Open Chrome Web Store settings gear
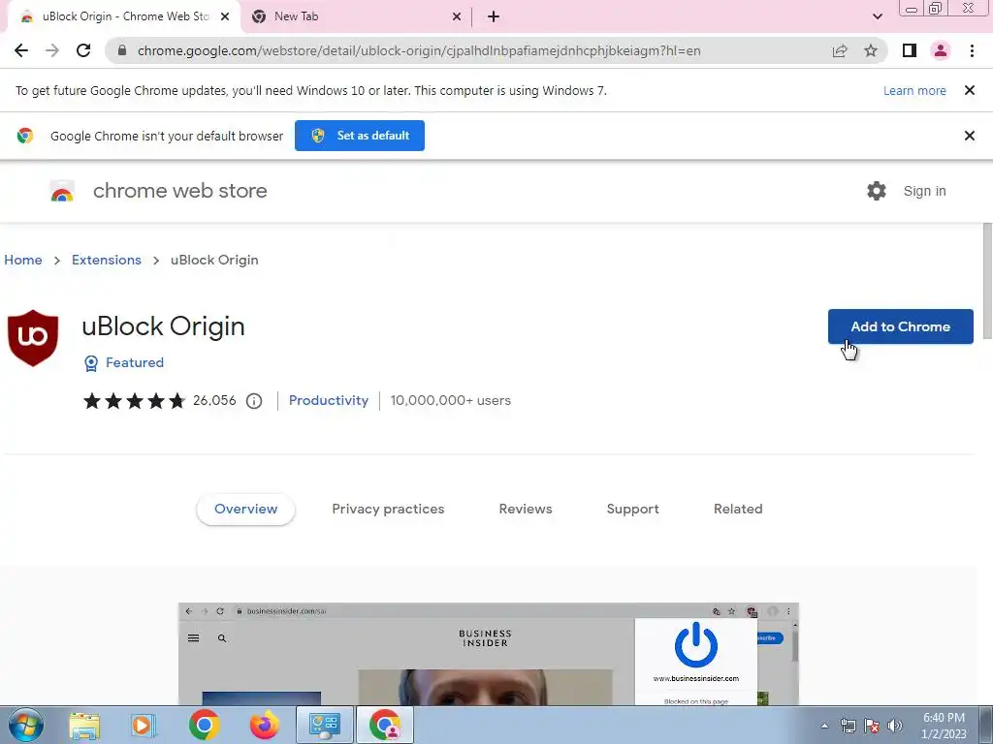This screenshot has height=744, width=993. click(877, 191)
